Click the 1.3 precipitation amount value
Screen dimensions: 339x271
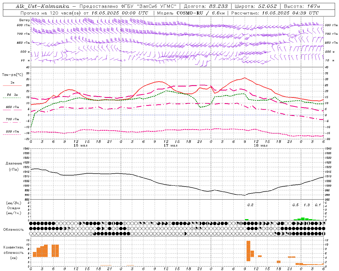click(x=307, y=205)
